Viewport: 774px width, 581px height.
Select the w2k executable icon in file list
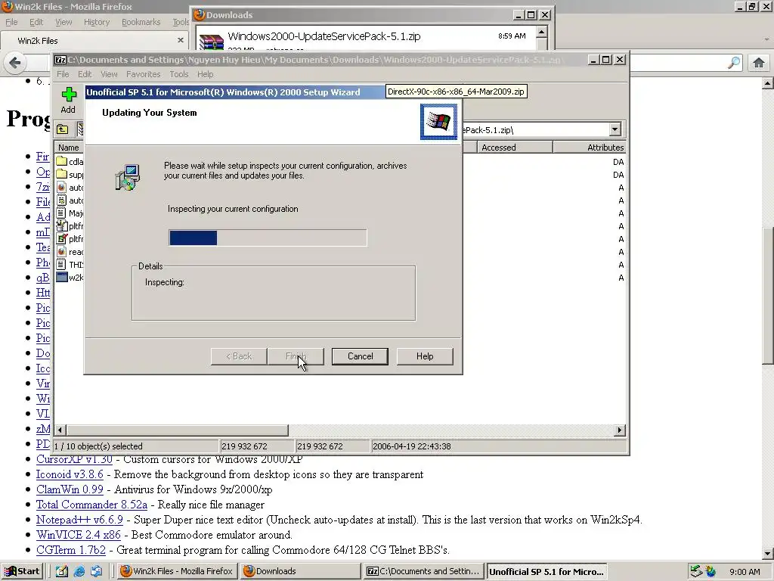click(x=61, y=277)
